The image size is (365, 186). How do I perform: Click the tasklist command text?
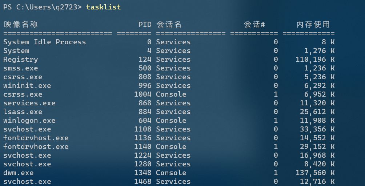click(103, 7)
